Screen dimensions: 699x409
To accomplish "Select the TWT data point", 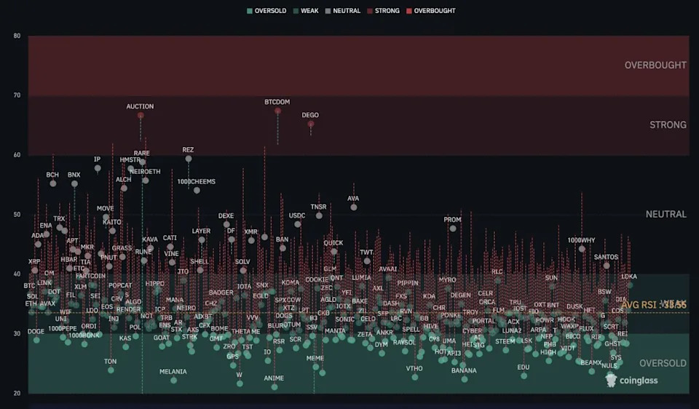I will 367,261.
